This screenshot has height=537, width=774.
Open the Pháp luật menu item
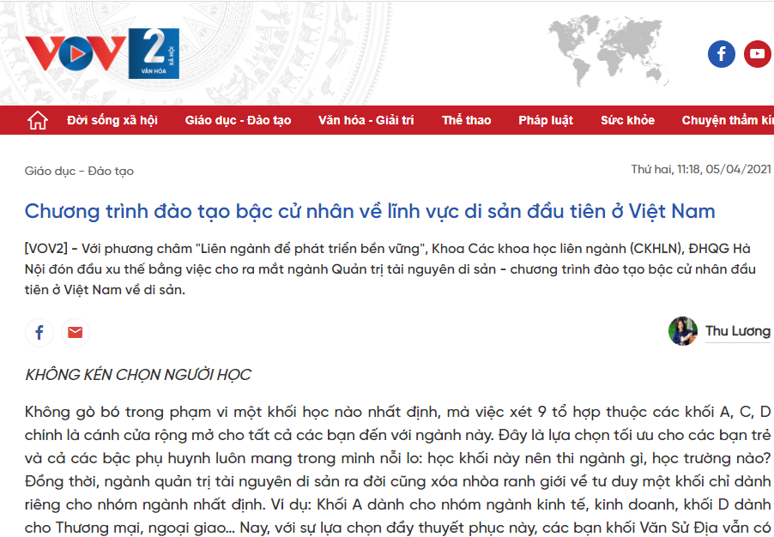[546, 120]
